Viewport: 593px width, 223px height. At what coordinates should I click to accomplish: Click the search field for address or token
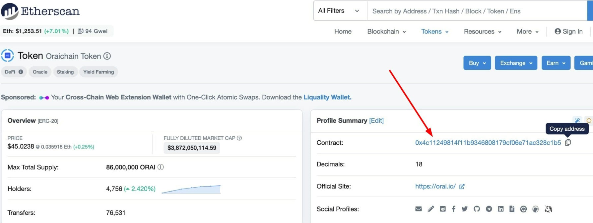(477, 11)
